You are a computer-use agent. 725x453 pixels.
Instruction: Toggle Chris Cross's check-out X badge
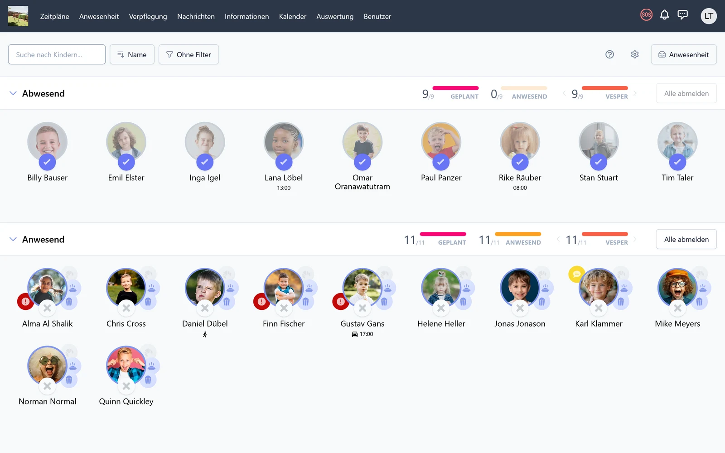126,308
